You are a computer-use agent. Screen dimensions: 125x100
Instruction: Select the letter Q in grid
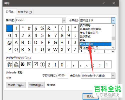[16, 49]
